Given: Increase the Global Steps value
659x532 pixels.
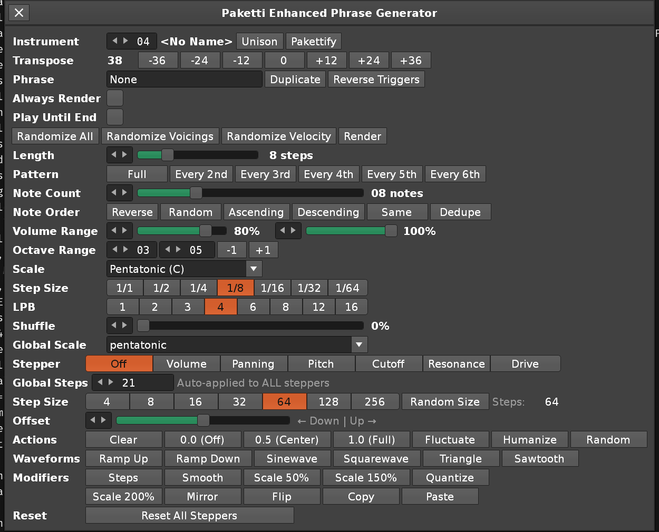Looking at the screenshot, I should tap(111, 382).
